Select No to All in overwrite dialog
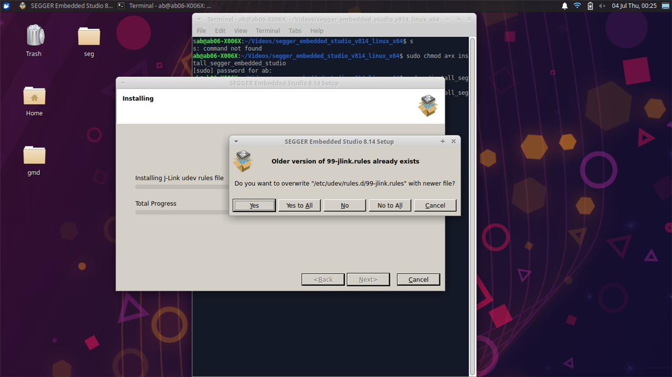 point(390,206)
